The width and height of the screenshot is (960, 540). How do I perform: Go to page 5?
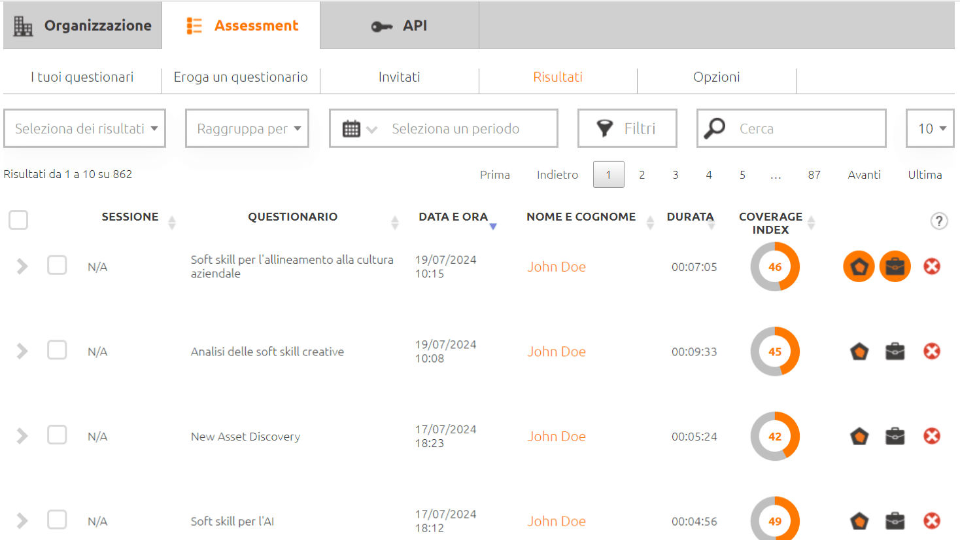point(742,175)
